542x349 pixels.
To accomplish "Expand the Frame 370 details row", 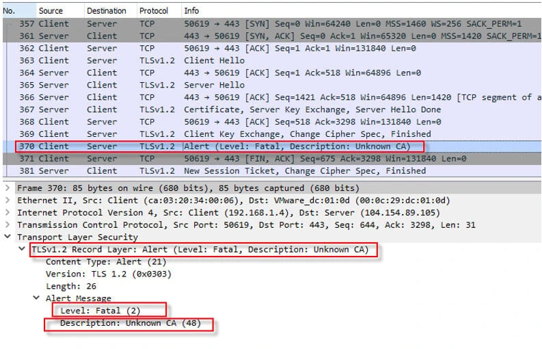I will [7, 188].
